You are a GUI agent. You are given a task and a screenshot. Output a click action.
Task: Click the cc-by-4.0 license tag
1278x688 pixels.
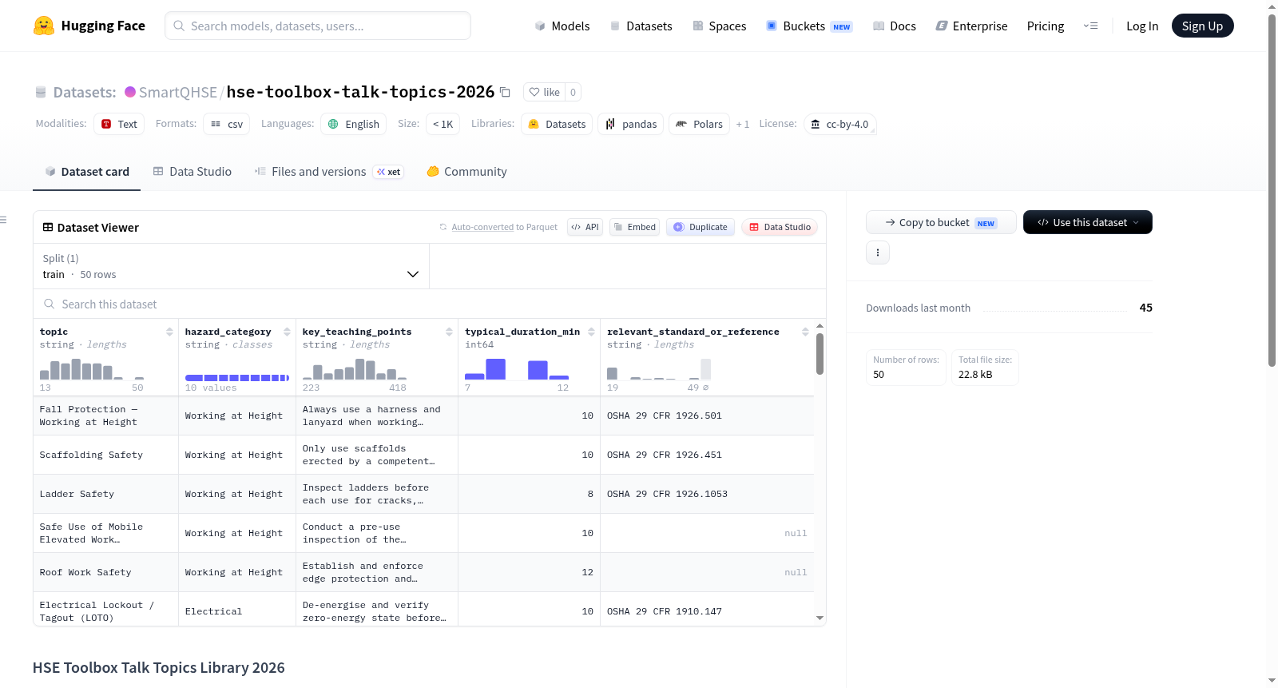[840, 124]
